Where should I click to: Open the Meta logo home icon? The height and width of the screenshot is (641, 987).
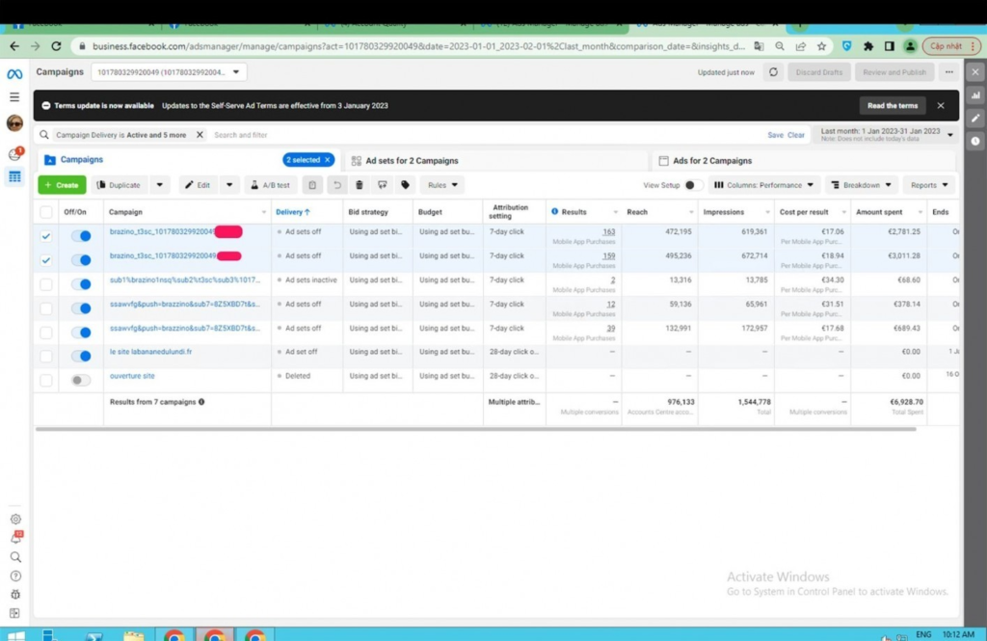pyautogui.click(x=14, y=74)
